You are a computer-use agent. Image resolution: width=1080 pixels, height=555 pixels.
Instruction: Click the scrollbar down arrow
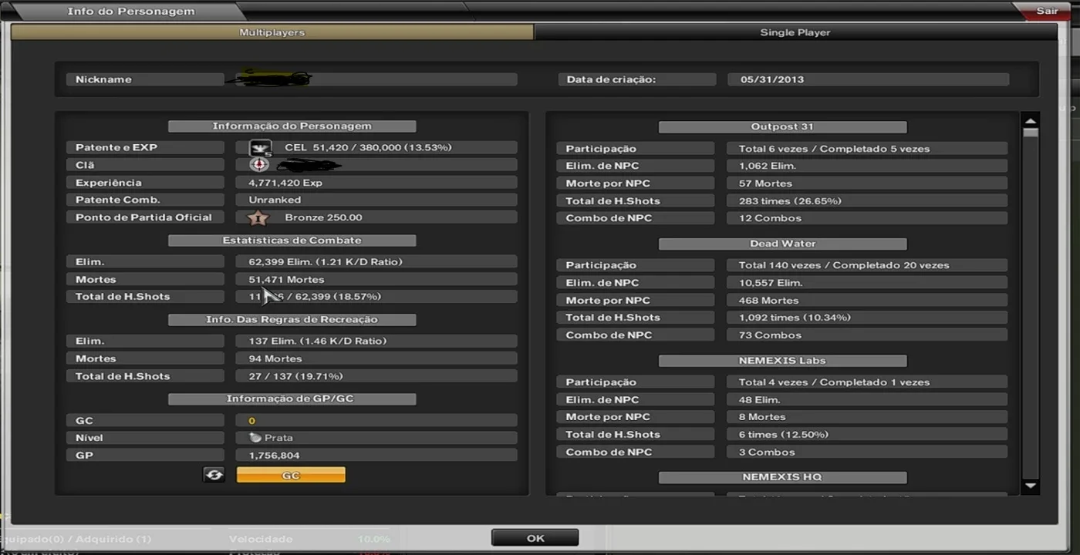pyautogui.click(x=1030, y=486)
